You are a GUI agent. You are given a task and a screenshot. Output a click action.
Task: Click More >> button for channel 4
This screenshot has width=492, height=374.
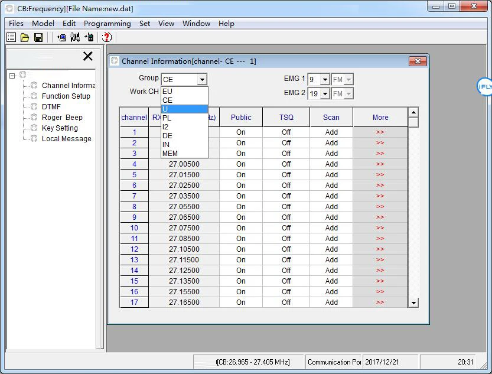380,164
